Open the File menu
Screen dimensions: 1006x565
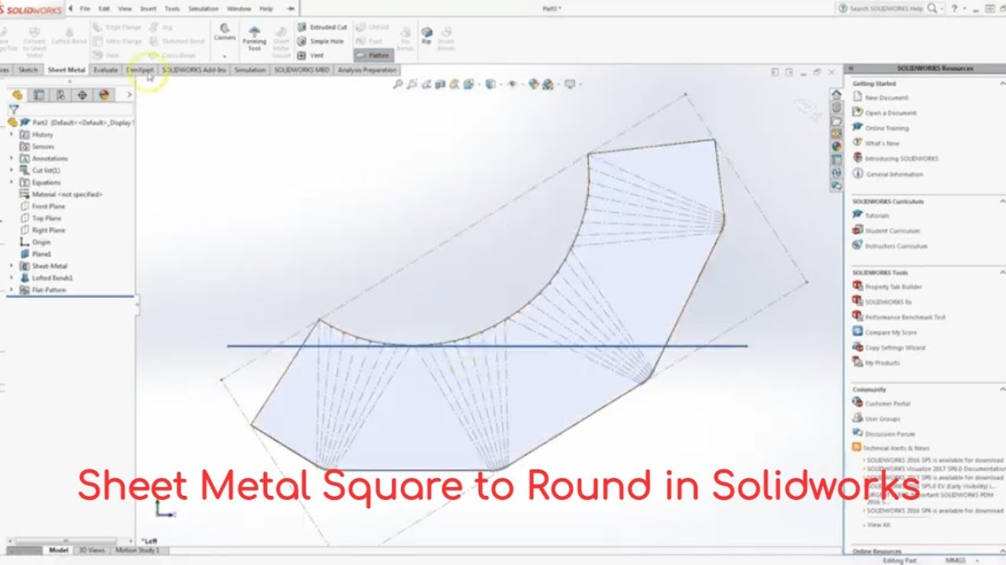(85, 9)
